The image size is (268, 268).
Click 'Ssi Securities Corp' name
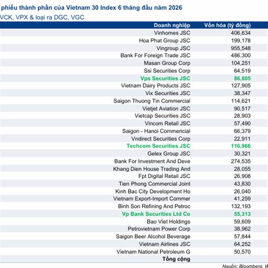point(167,71)
